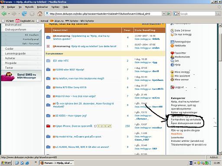Open the address bar history dropdown
This screenshot has width=222, height=166.
click(x=164, y=14)
